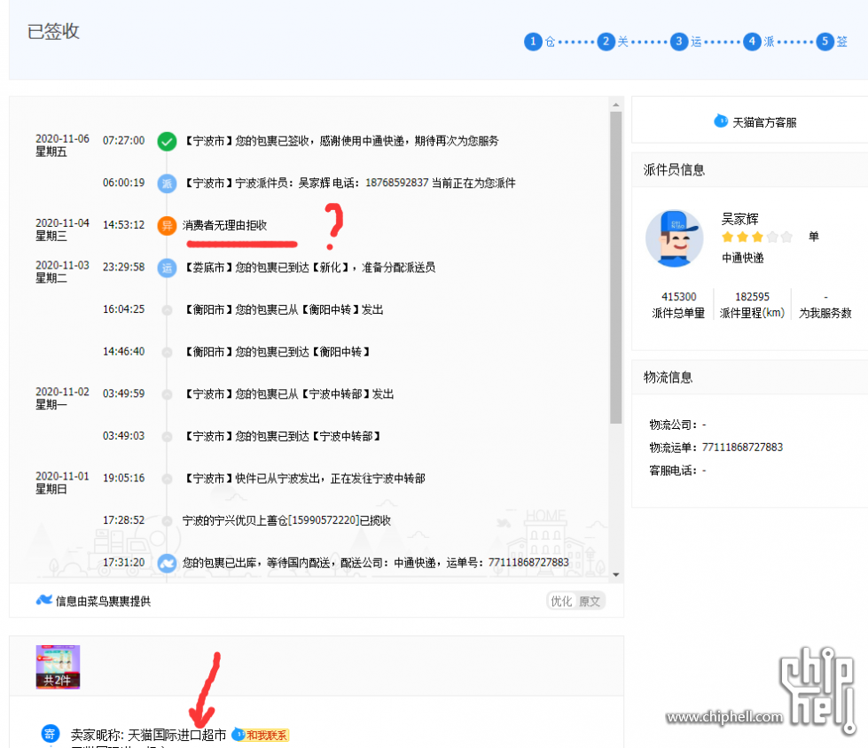
Task: Click 派件员信息 panel header
Action: point(674,170)
